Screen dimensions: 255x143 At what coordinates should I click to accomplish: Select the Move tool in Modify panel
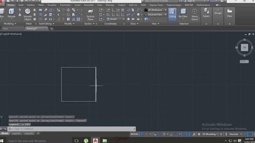click(x=68, y=10)
